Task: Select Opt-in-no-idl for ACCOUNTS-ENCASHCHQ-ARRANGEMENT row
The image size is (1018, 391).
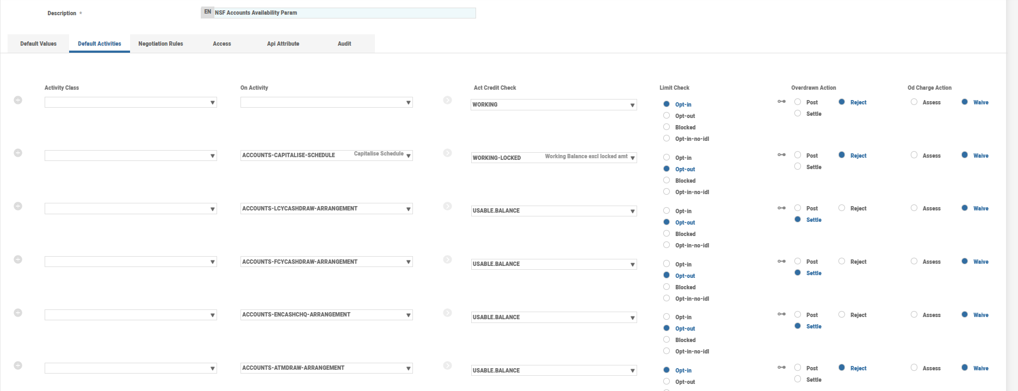Action: pyautogui.click(x=667, y=351)
